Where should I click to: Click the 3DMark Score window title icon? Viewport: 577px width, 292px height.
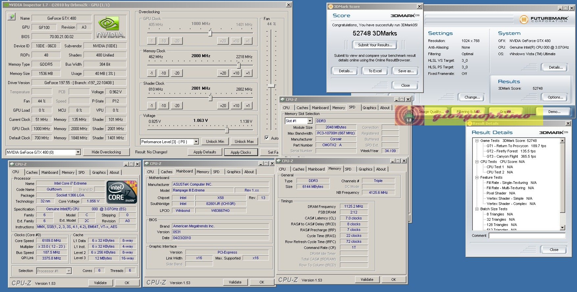point(330,7)
